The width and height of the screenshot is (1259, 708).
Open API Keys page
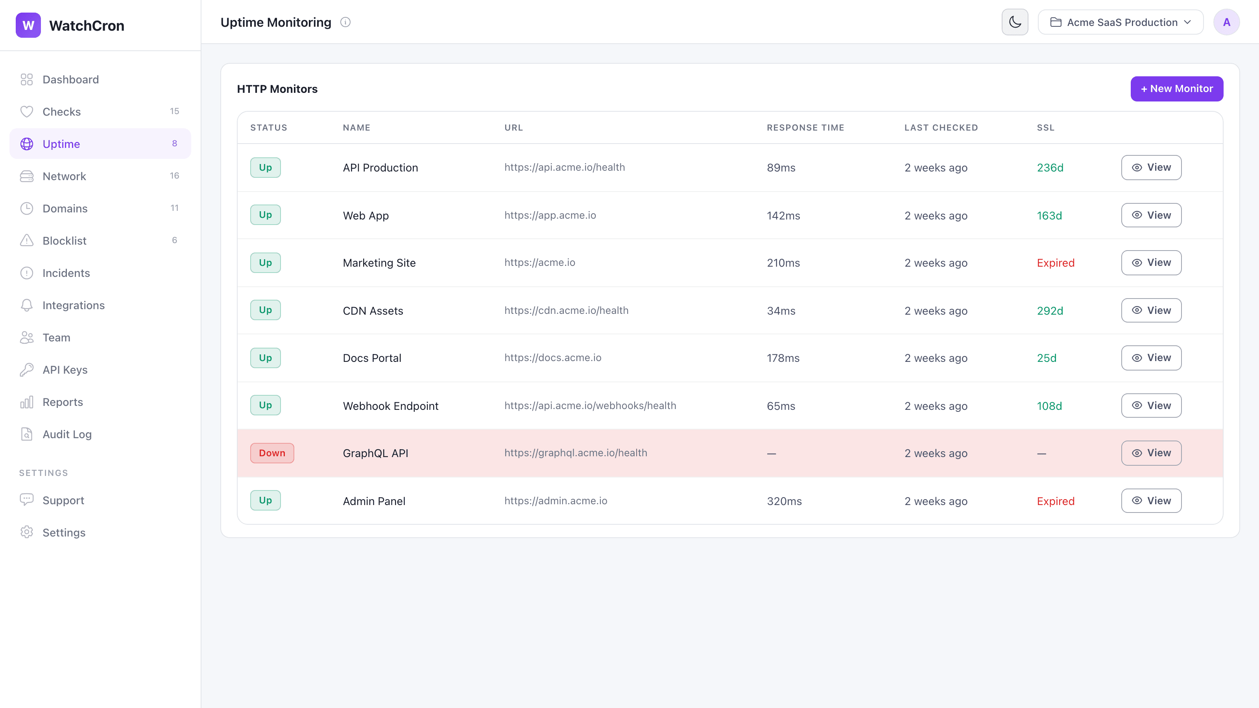point(100,370)
